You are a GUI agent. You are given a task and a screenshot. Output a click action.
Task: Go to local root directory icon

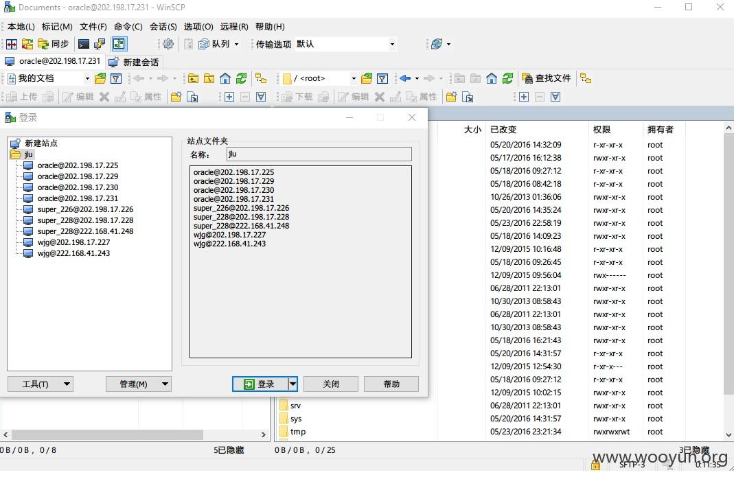(209, 78)
